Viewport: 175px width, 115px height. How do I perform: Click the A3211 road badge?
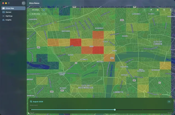click(x=112, y=58)
